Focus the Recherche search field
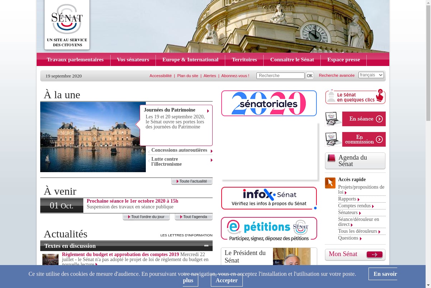The height and width of the screenshot is (288, 431). 281,76
